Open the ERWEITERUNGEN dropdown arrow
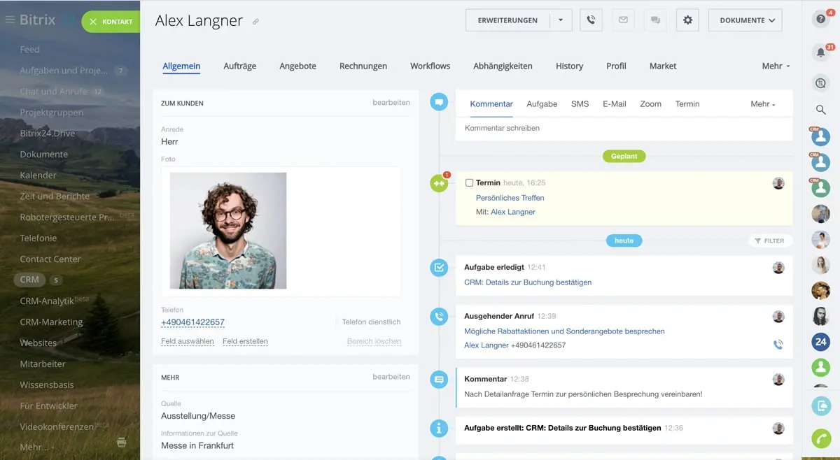This screenshot has width=840, height=460. pos(561,20)
